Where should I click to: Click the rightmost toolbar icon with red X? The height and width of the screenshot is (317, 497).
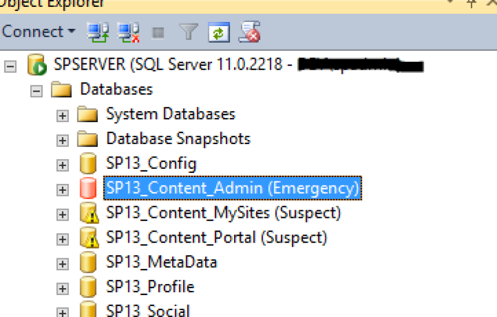tap(250, 32)
